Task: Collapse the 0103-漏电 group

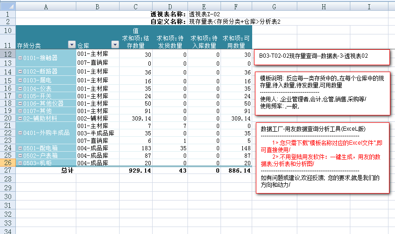Action: [x=20, y=81]
